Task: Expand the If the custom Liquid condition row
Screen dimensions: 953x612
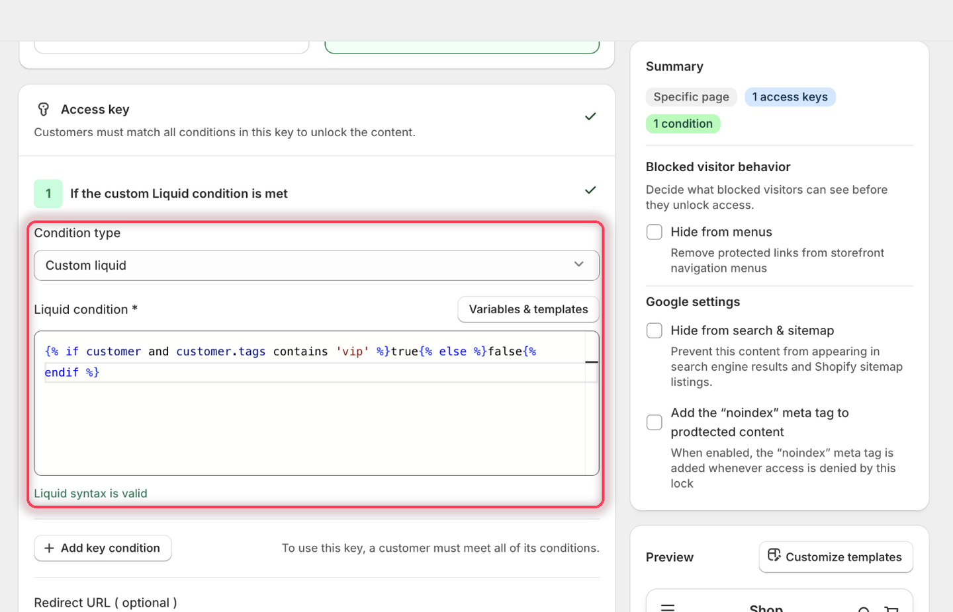Action: 316,194
